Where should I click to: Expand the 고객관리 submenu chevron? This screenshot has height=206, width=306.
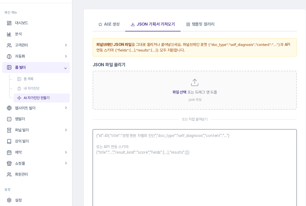[x=66, y=45]
